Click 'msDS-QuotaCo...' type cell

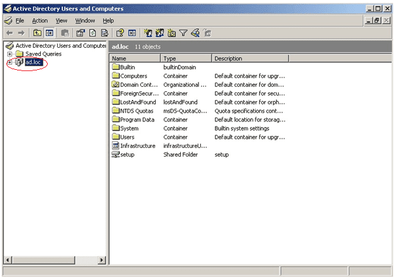point(185,111)
